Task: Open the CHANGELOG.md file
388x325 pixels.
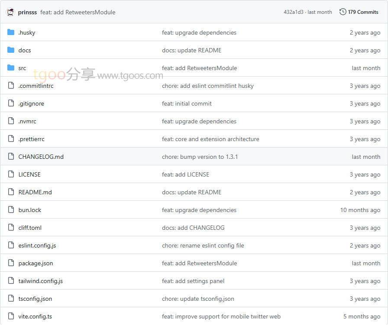Action: pos(41,157)
